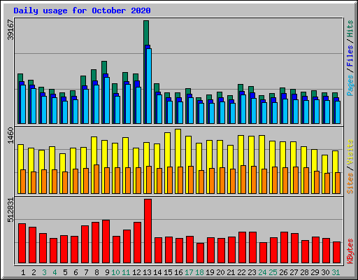
Task: Click day label 20 on the x-axis
Action: [220, 272]
